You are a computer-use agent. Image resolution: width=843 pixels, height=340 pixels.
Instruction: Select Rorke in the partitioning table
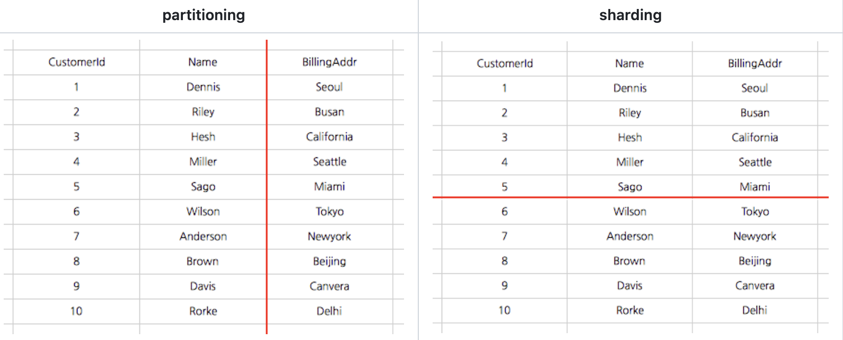click(x=203, y=311)
